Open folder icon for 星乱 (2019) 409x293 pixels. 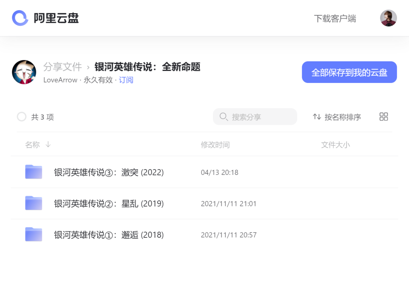pyautogui.click(x=34, y=203)
